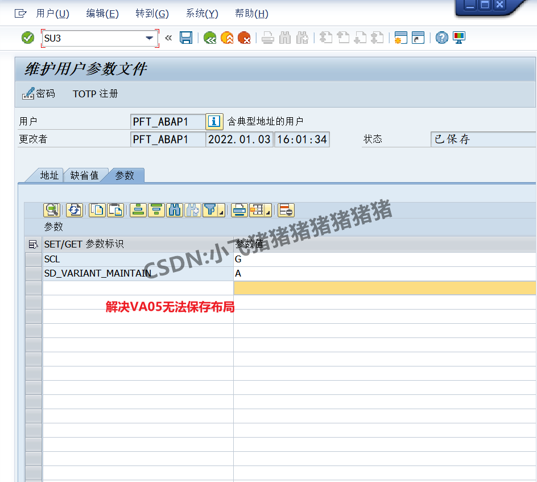
Task: Click the Details magnifying glass icon in the grid toolbar
Action: coord(51,210)
